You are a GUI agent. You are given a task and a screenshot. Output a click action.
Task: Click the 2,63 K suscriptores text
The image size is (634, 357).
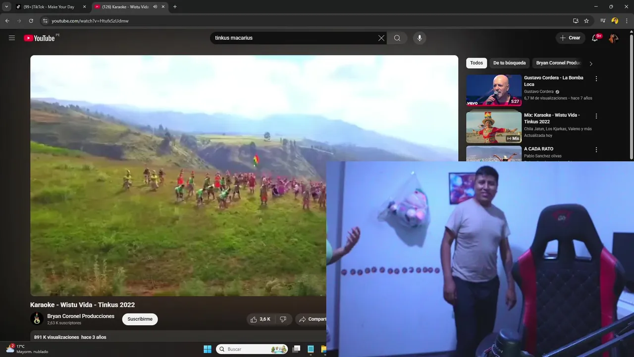click(64, 323)
